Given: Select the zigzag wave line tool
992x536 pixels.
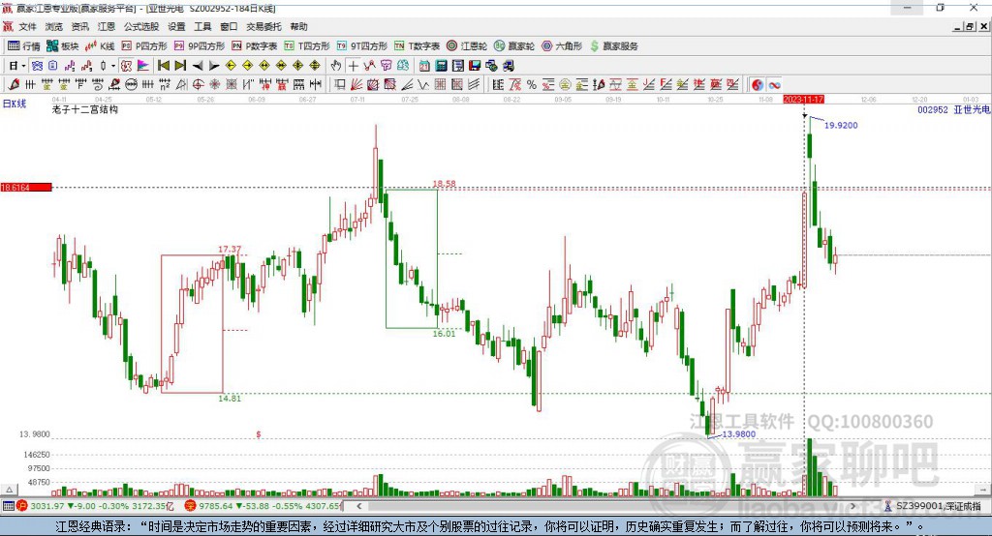Looking at the screenshot, I should tap(424, 85).
